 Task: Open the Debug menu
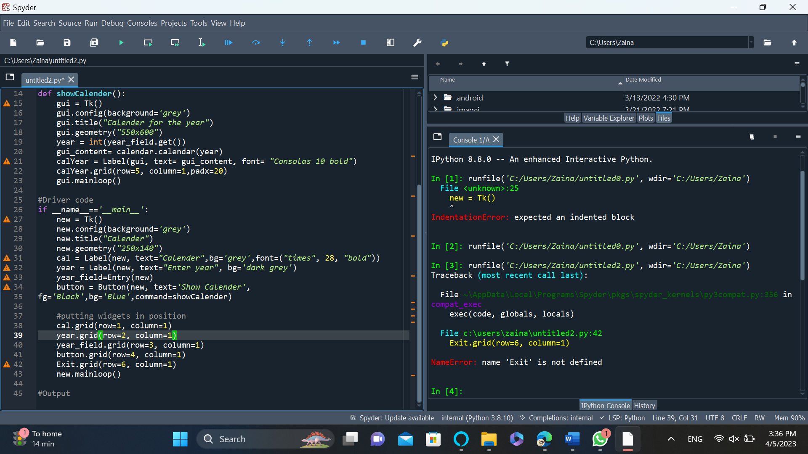coord(112,23)
